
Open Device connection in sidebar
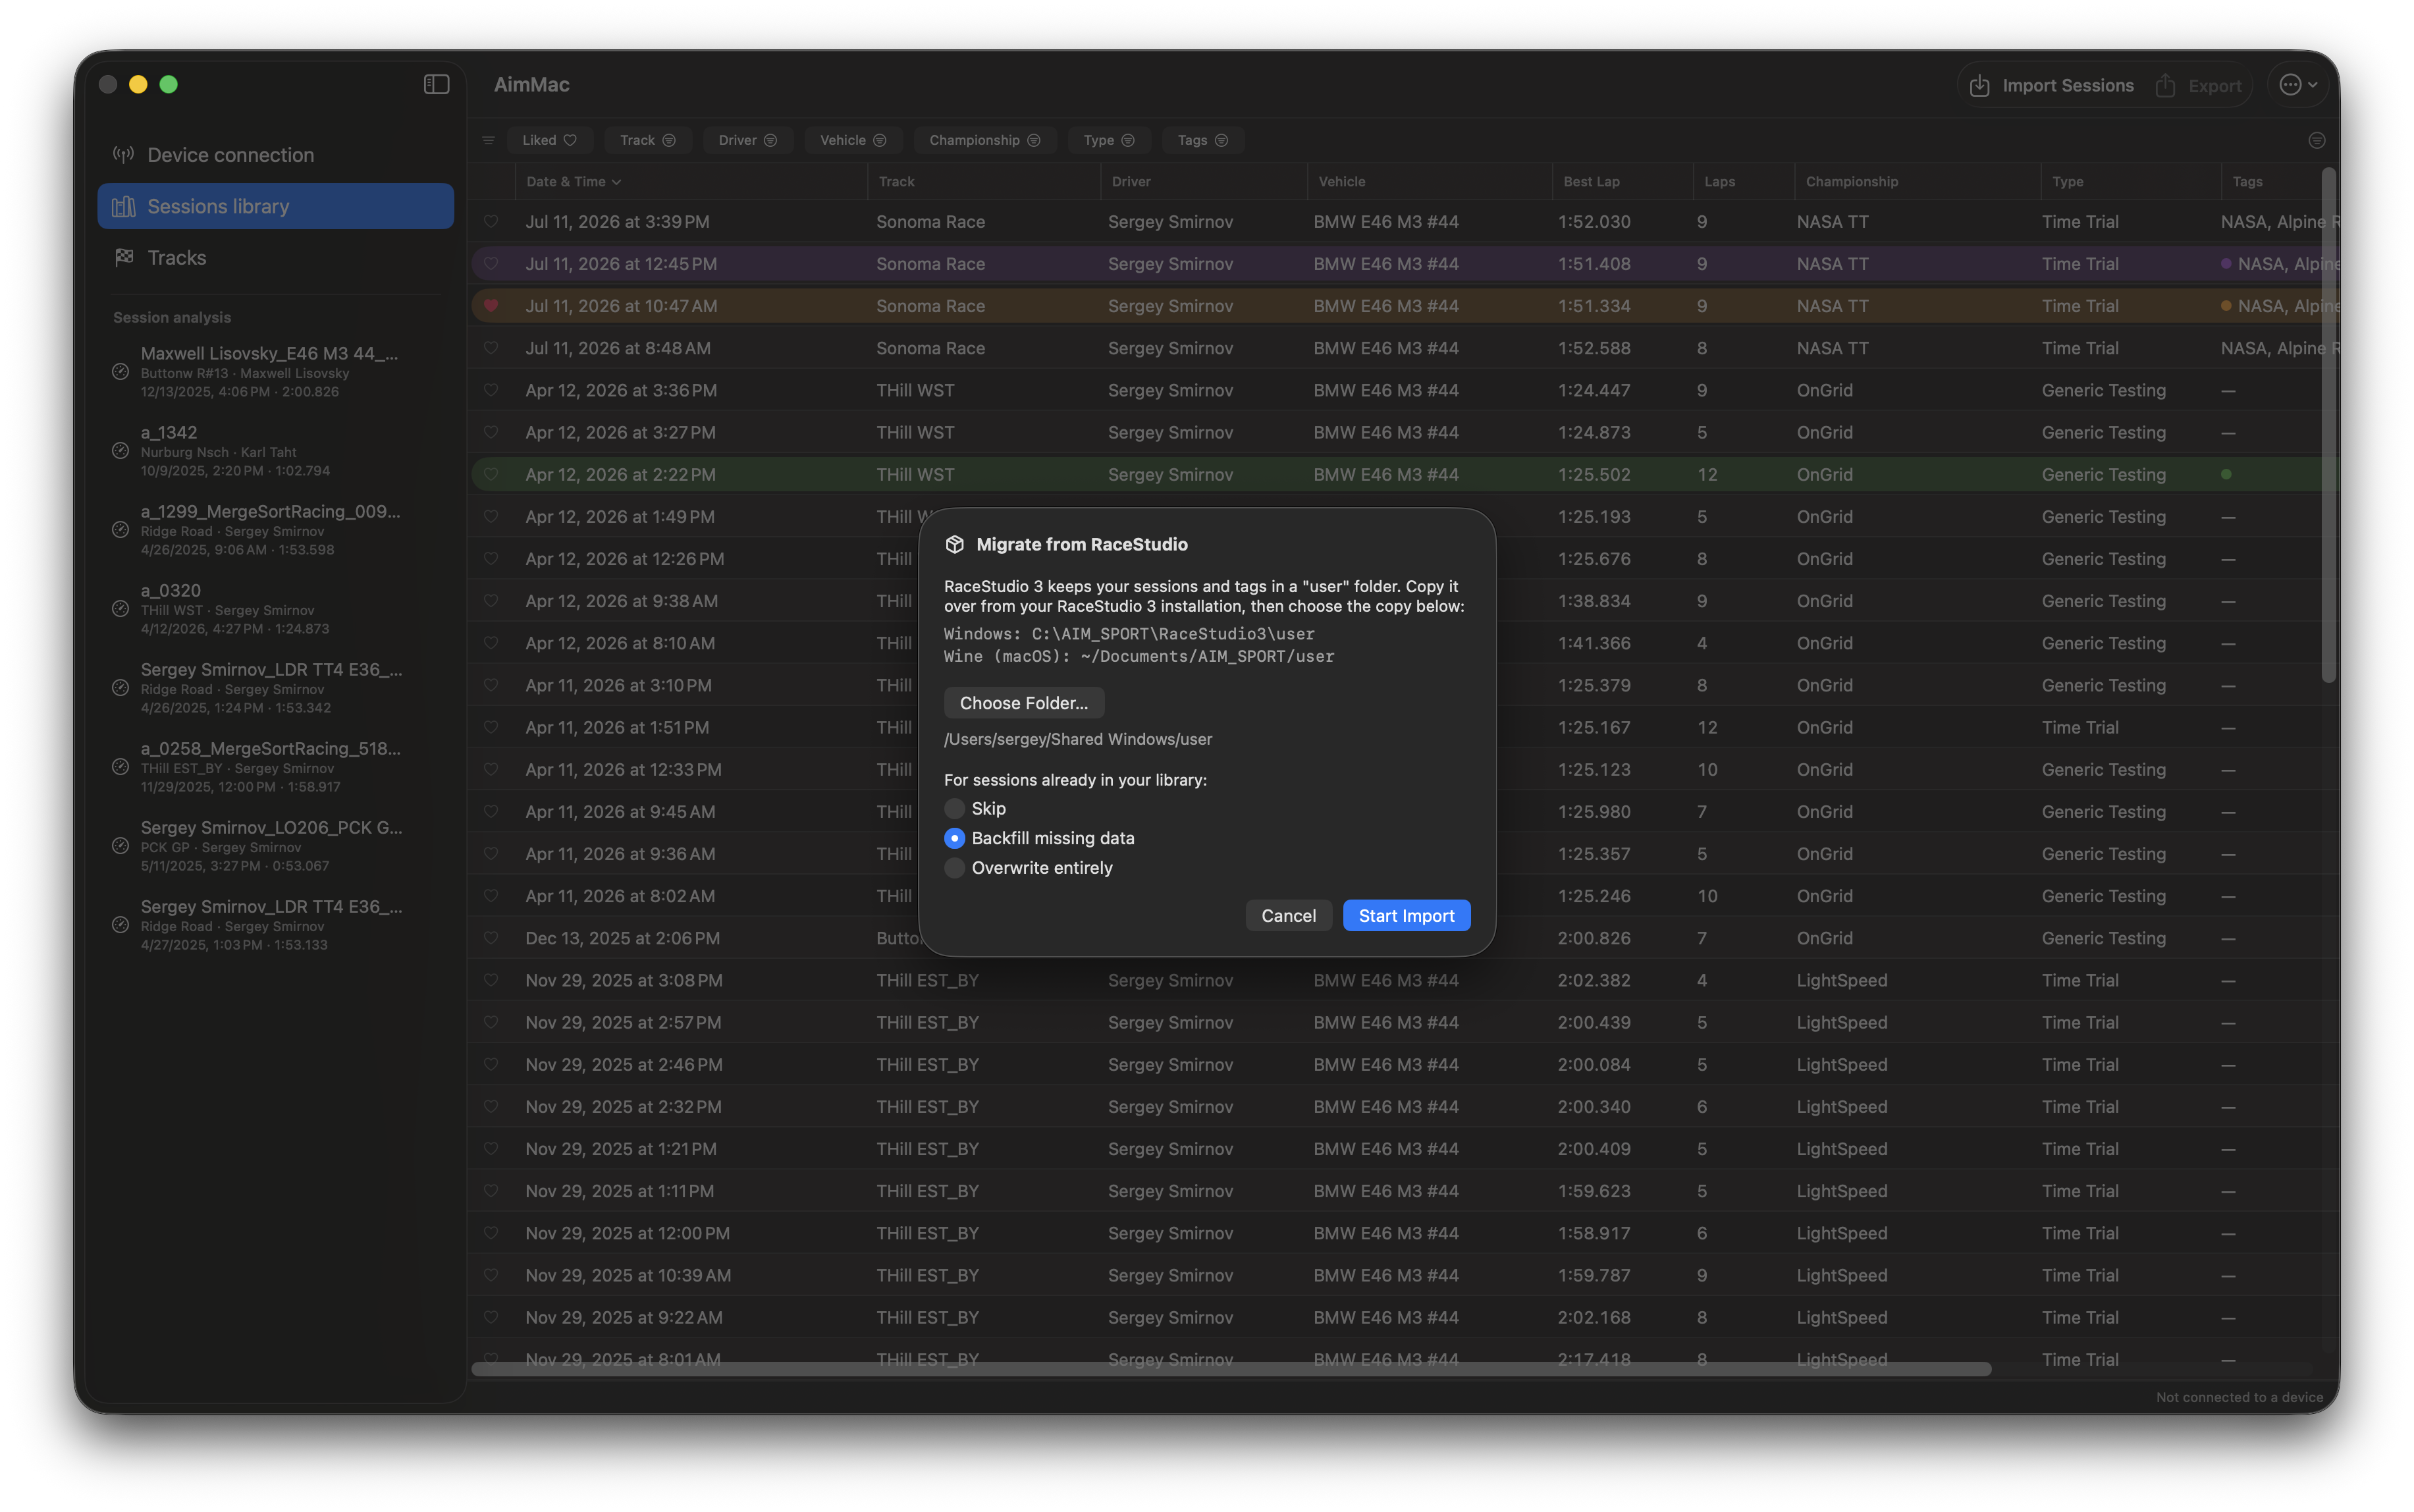point(276,155)
